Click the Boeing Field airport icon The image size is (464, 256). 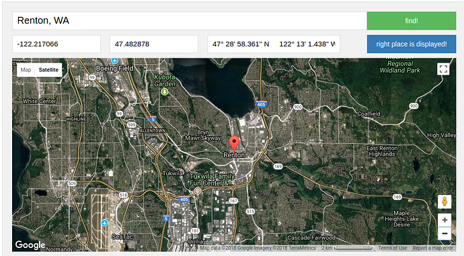[x=115, y=61]
